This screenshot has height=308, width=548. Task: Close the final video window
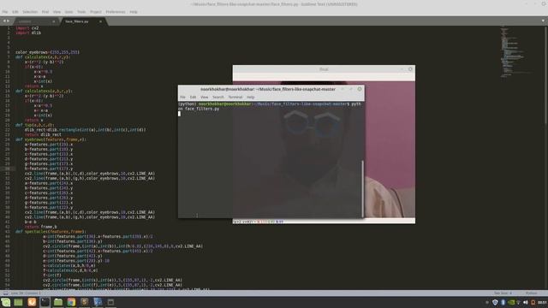(410, 69)
